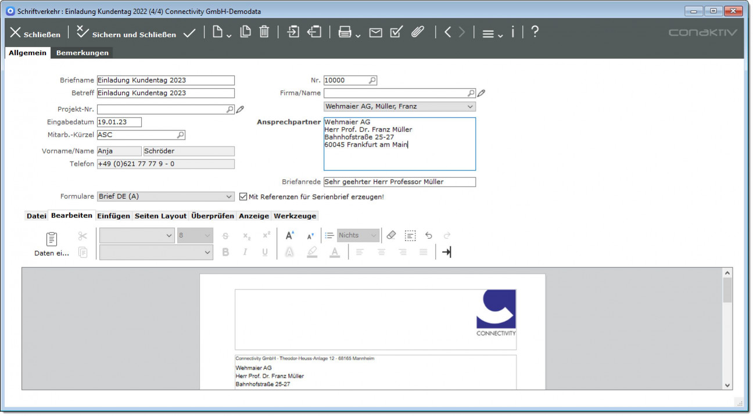Screen dimensions: 753x416
Task: Click the pencil icon beside Firma/Name
Action: [x=481, y=93]
